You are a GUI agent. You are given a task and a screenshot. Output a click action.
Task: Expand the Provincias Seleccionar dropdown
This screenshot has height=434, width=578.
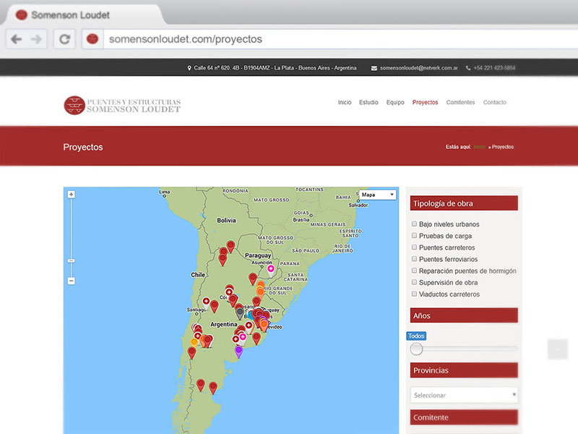[464, 395]
